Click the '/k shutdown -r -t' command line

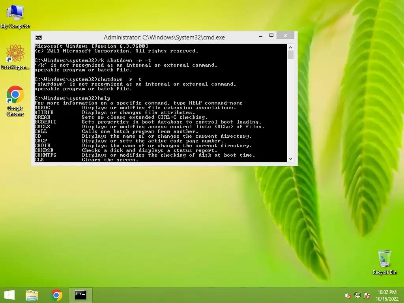[x=93, y=60]
